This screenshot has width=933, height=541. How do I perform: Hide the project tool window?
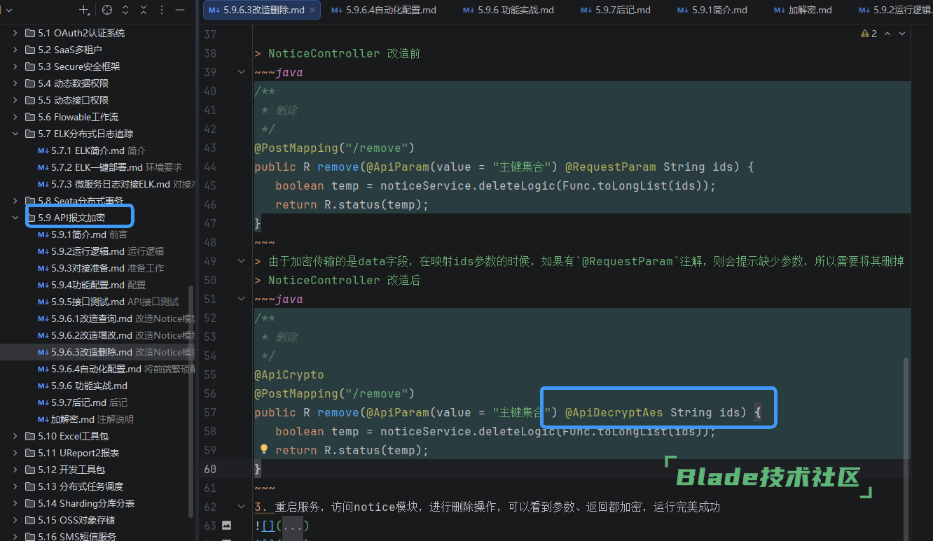point(180,10)
